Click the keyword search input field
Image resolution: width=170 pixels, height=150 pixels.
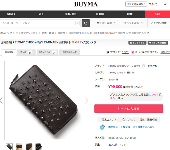pyautogui.click(x=37, y=23)
